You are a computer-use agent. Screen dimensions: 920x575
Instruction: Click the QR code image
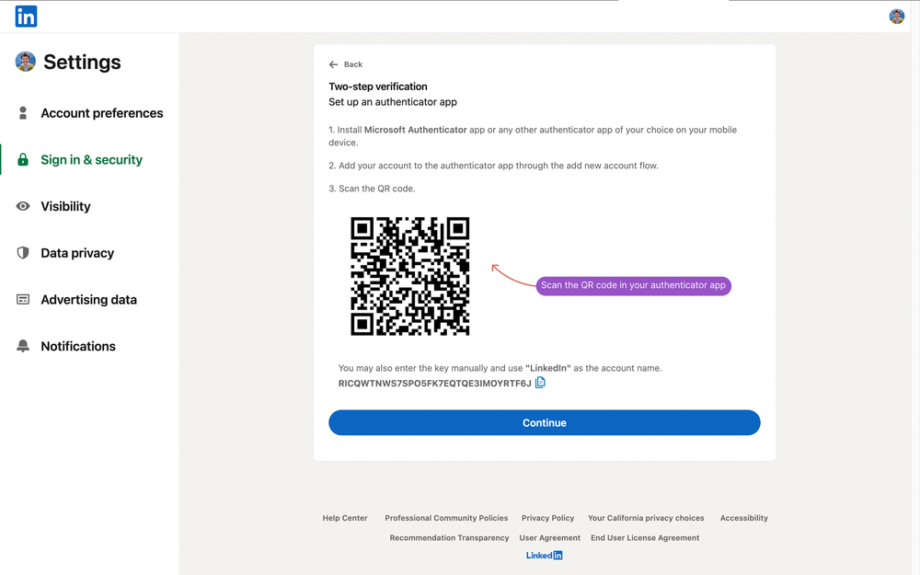point(410,275)
